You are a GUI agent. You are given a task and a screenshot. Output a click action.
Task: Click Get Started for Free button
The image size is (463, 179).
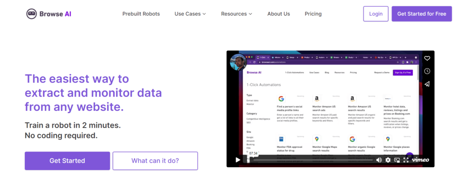(422, 14)
